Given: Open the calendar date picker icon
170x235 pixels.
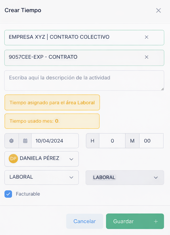Looking at the screenshot, I should pyautogui.click(x=25, y=141).
